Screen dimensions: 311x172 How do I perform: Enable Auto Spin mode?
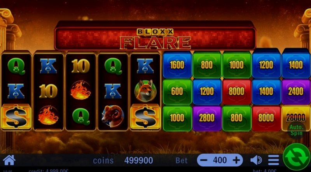(296, 130)
